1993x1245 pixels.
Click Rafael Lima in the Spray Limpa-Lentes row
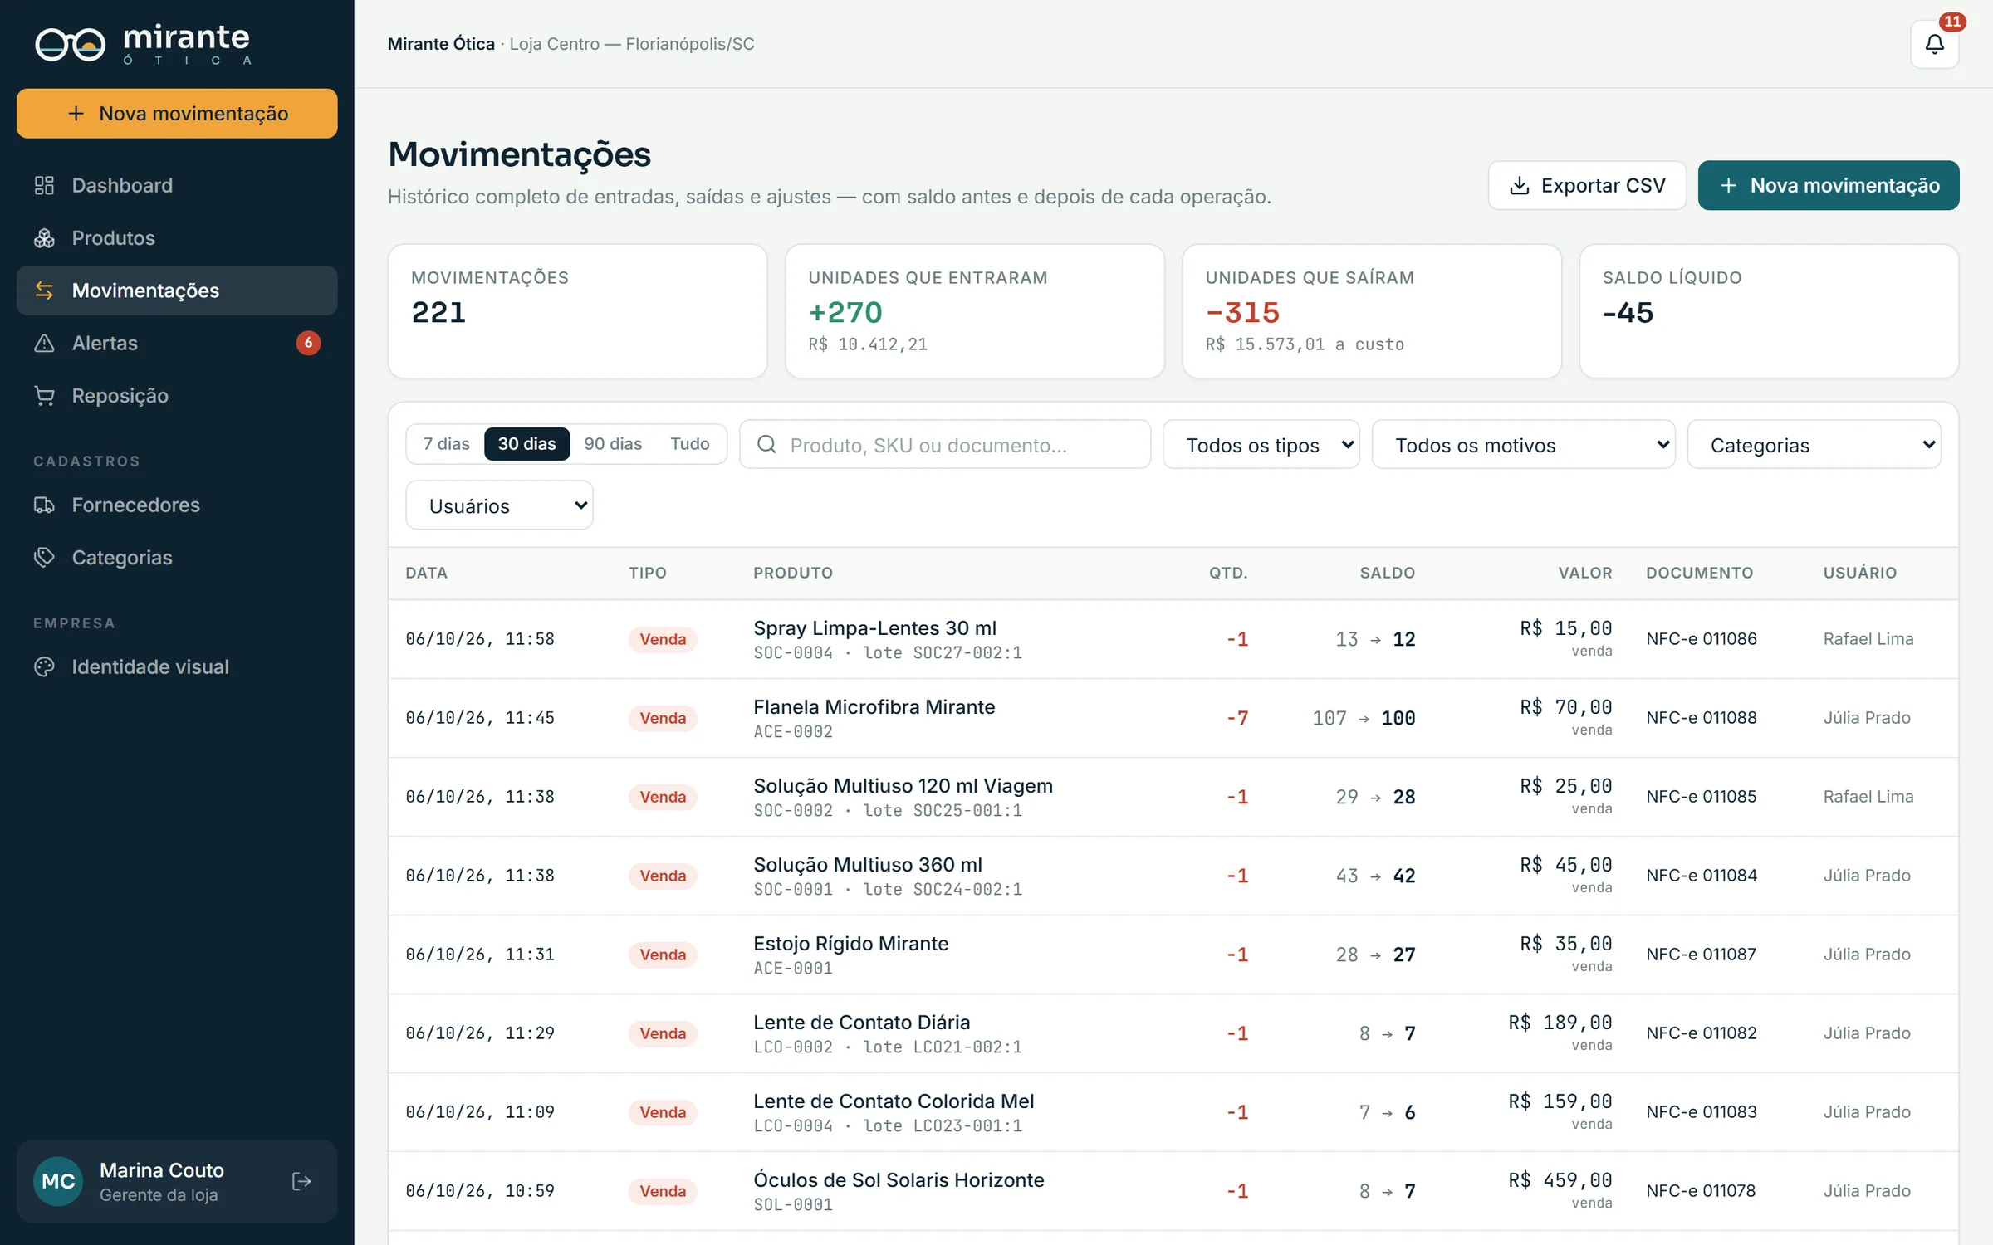pos(1868,639)
